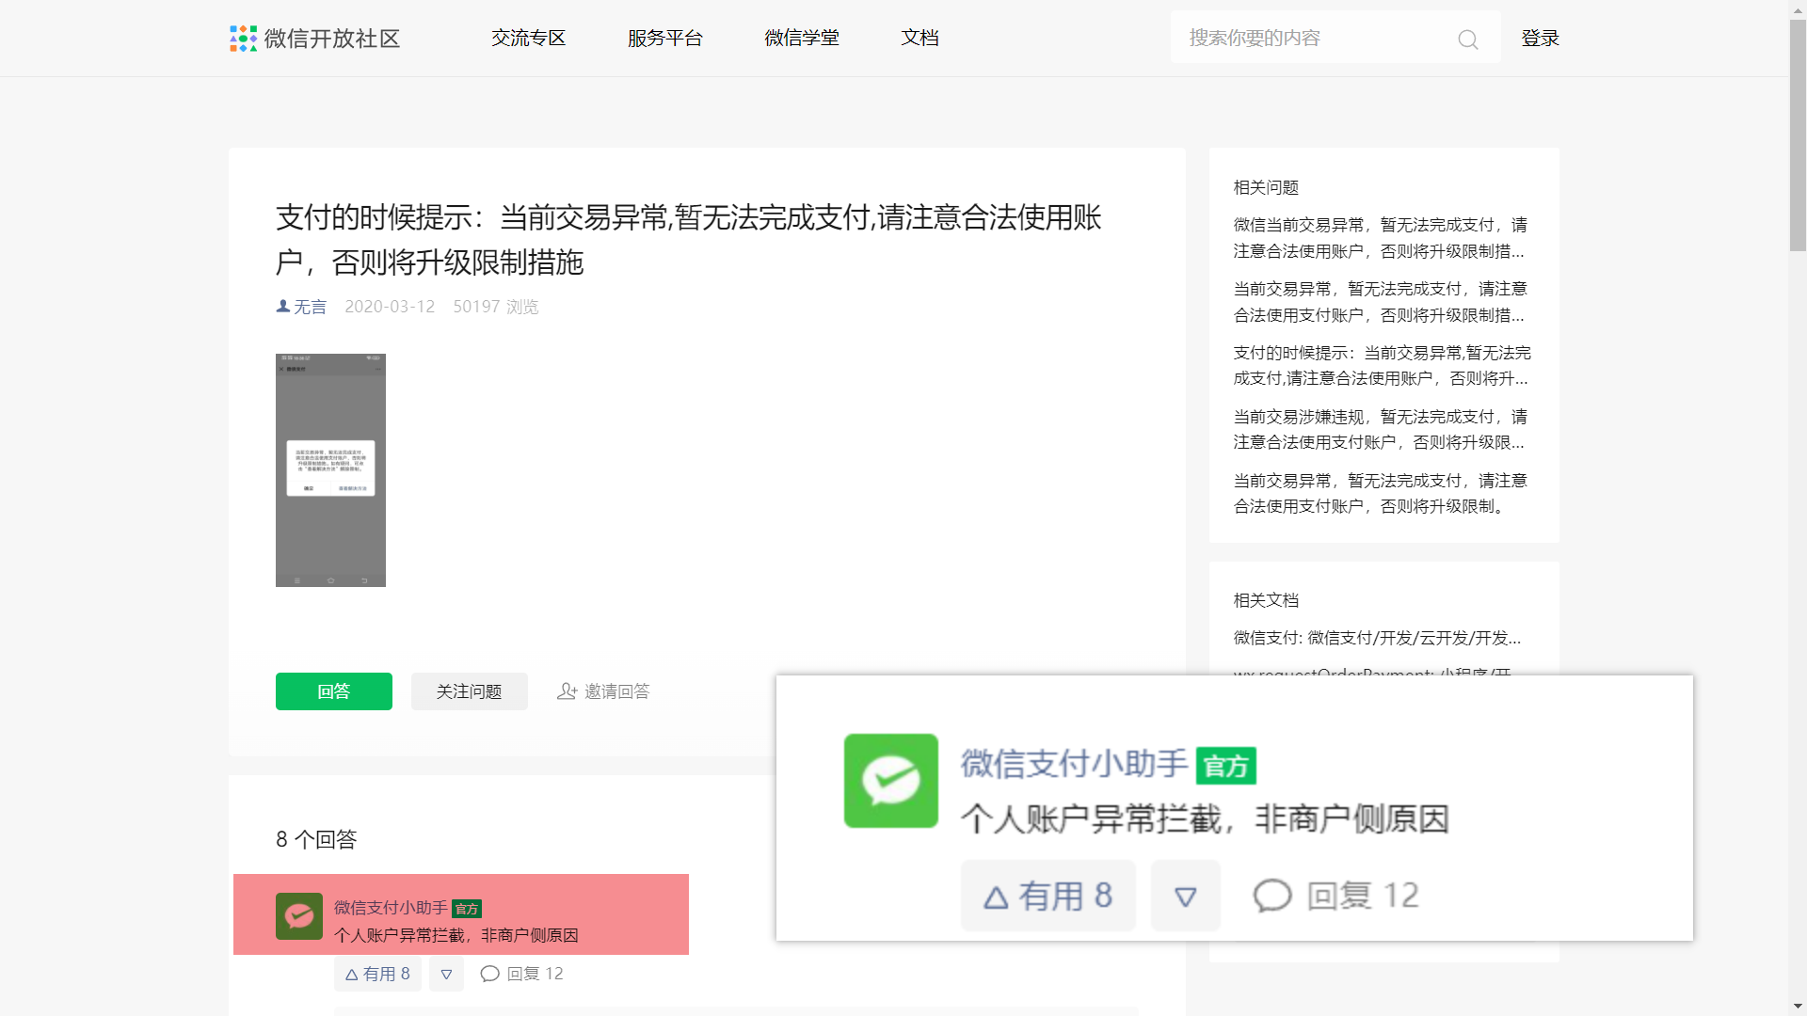Click the 邀请回答 invite icon

[567, 691]
